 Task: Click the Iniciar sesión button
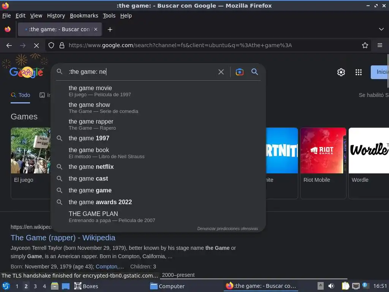click(x=380, y=72)
